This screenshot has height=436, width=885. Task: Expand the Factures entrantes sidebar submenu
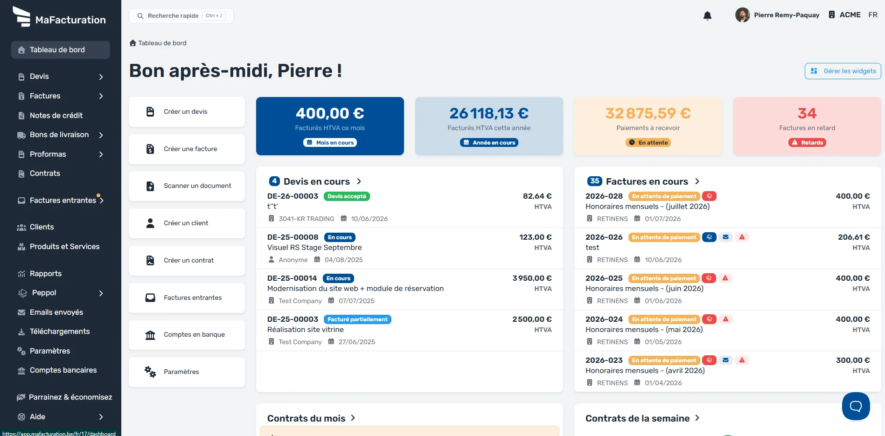point(101,201)
